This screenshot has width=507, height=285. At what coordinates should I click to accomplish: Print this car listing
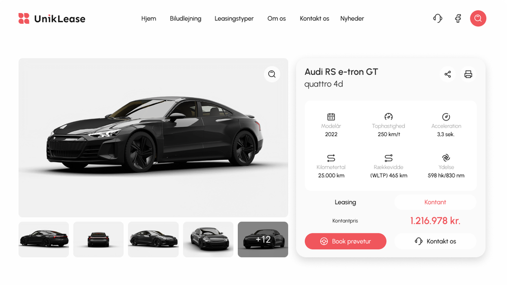click(468, 74)
